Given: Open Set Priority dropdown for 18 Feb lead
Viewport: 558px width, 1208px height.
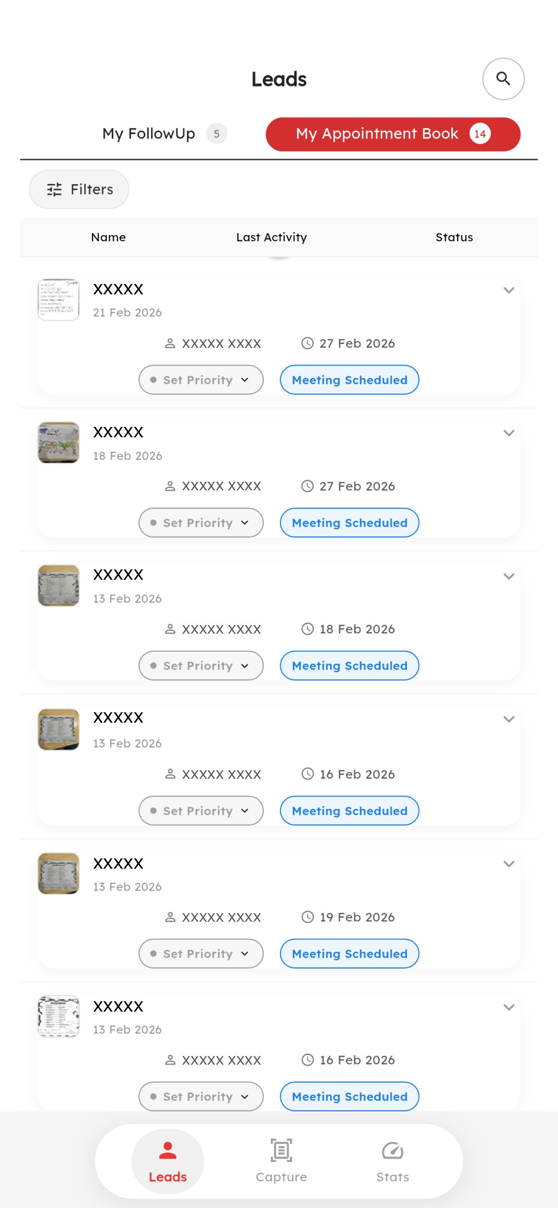Looking at the screenshot, I should click(x=201, y=522).
